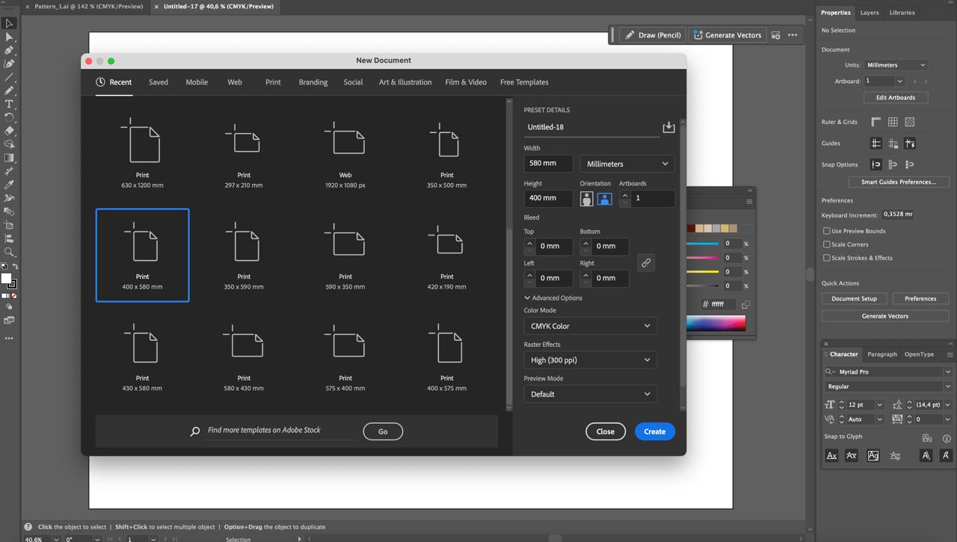Choose portrait orientation icon
The image size is (957, 542).
(587, 199)
